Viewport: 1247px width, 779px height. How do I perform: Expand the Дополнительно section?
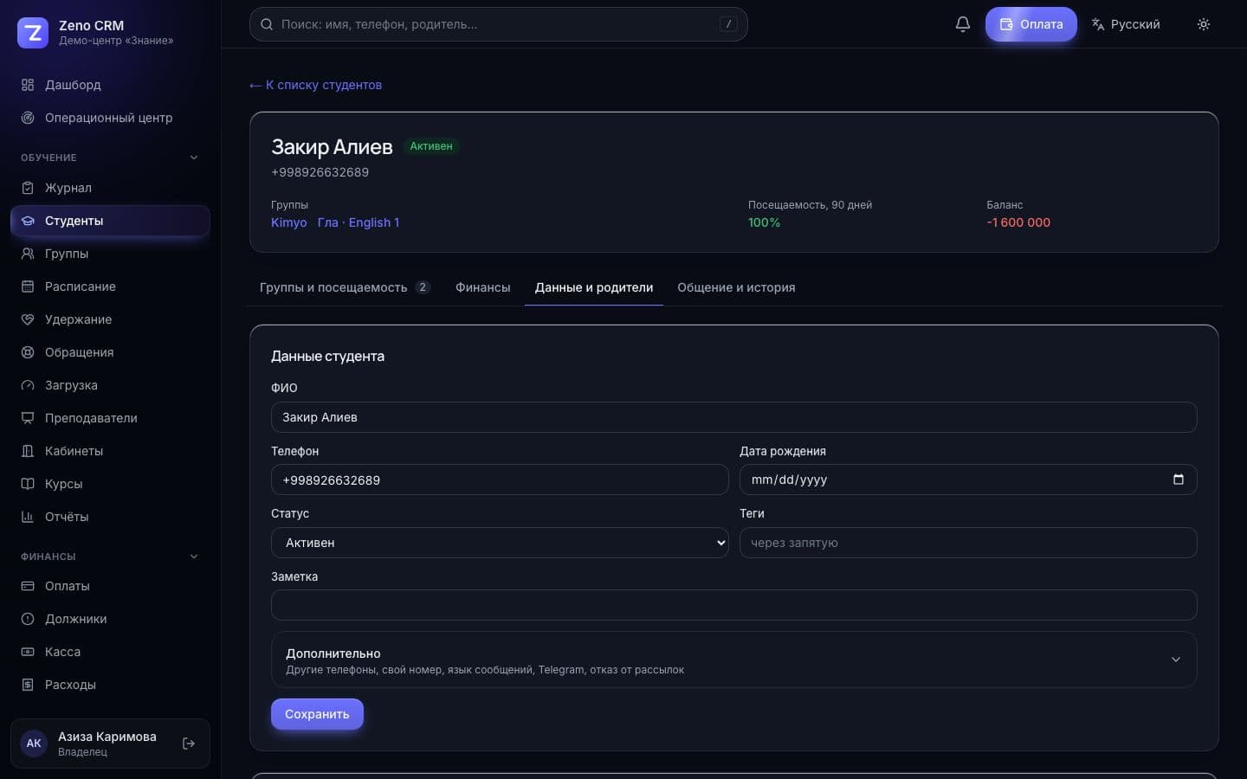click(734, 660)
